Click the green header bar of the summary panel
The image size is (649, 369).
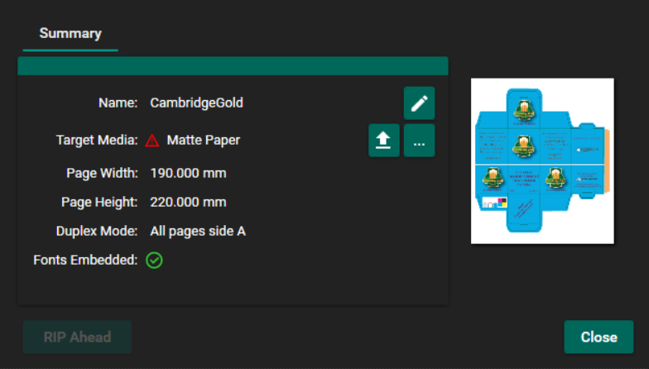[x=233, y=66]
